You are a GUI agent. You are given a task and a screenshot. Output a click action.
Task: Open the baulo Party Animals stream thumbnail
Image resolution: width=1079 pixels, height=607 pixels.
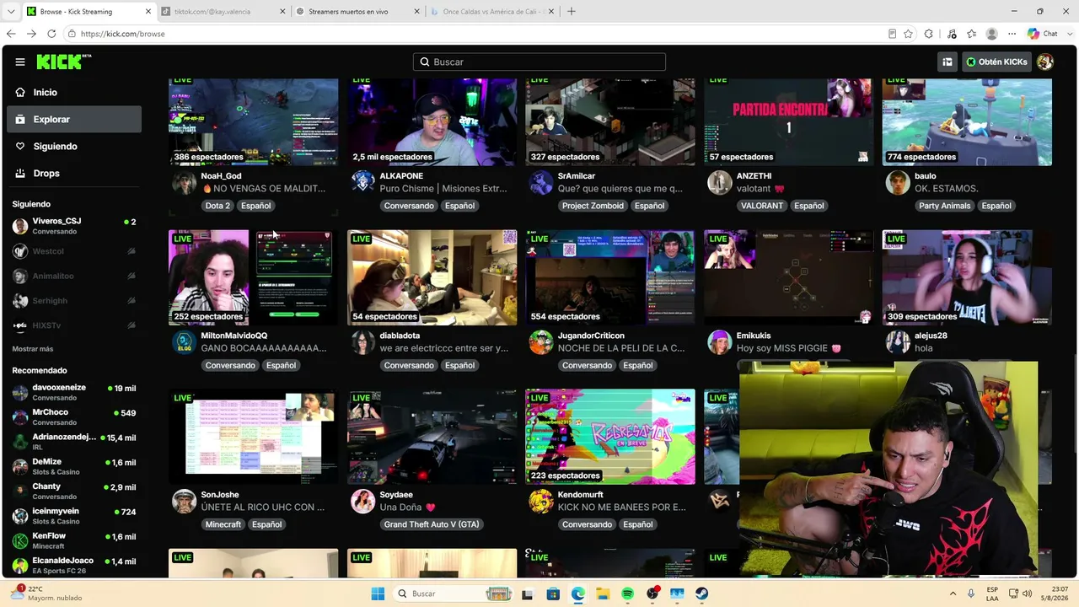(x=967, y=122)
